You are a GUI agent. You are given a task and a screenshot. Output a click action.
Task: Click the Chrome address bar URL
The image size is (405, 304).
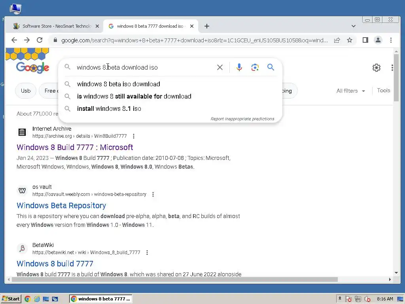click(x=195, y=40)
